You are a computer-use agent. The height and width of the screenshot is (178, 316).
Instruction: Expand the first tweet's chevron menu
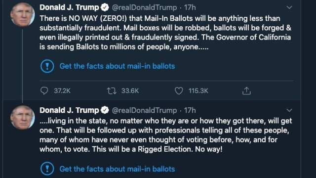[289, 7]
